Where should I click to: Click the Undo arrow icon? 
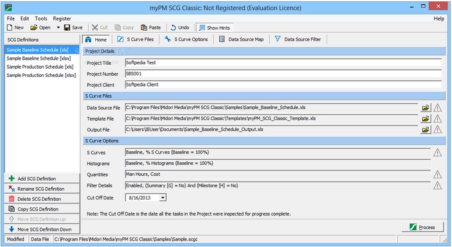point(173,28)
